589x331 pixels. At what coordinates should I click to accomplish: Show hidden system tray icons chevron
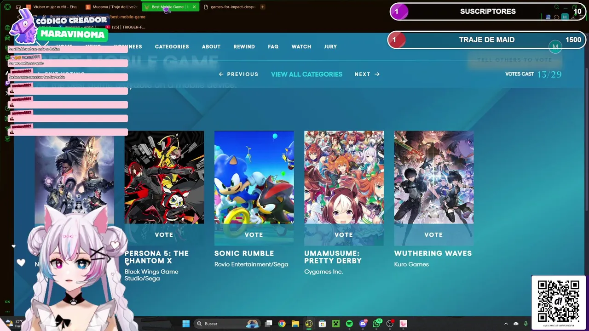click(506, 324)
